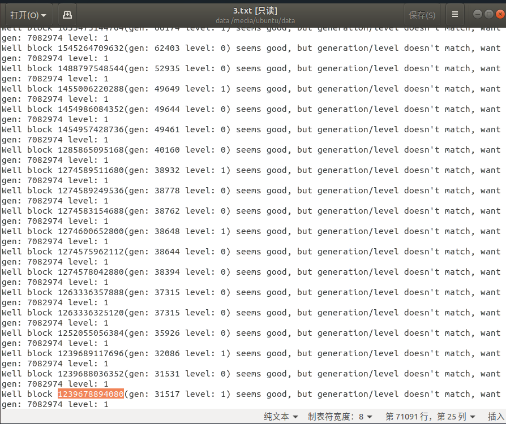Click on block number 1455006220288 in the text
Image resolution: width=506 pixels, height=424 pixels.
tap(91, 89)
